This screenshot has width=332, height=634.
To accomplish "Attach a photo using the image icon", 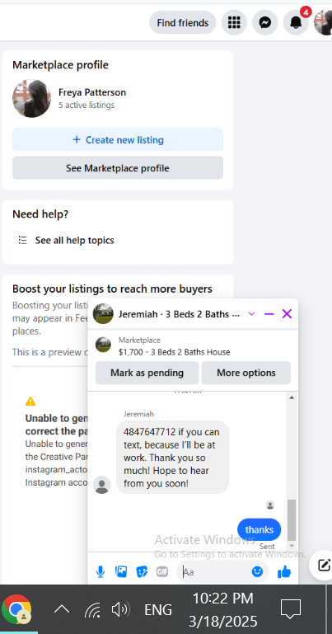I will click(x=121, y=571).
